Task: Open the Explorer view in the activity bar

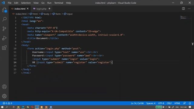Action: tap(4, 10)
